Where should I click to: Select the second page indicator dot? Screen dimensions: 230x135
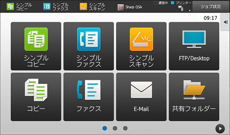115,128
